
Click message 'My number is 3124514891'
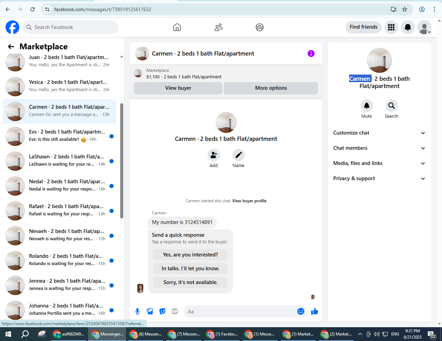182,222
